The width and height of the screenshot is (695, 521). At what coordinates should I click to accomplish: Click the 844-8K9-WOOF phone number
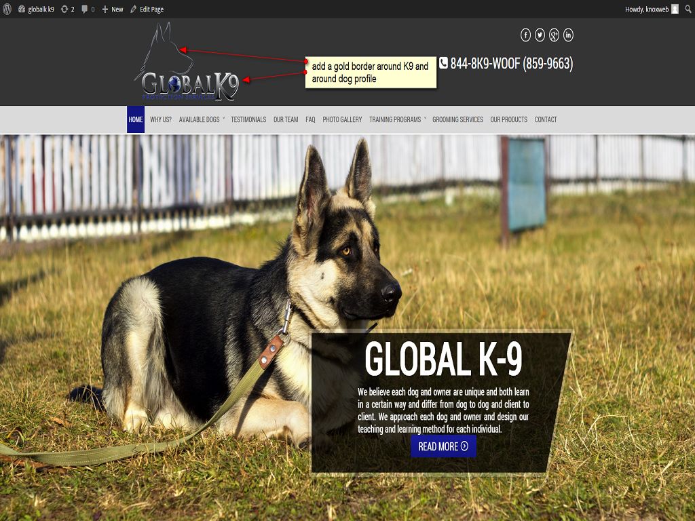click(x=512, y=64)
